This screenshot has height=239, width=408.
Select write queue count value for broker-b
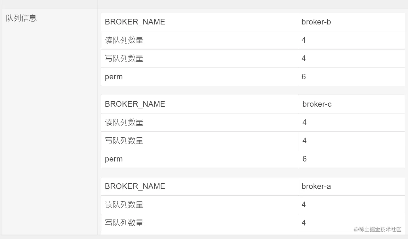[x=304, y=59]
